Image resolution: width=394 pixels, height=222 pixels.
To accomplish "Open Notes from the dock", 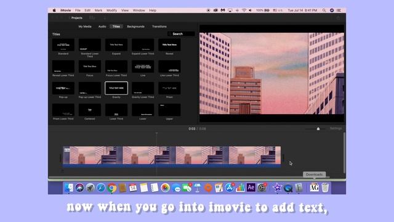I will [x=143, y=187].
